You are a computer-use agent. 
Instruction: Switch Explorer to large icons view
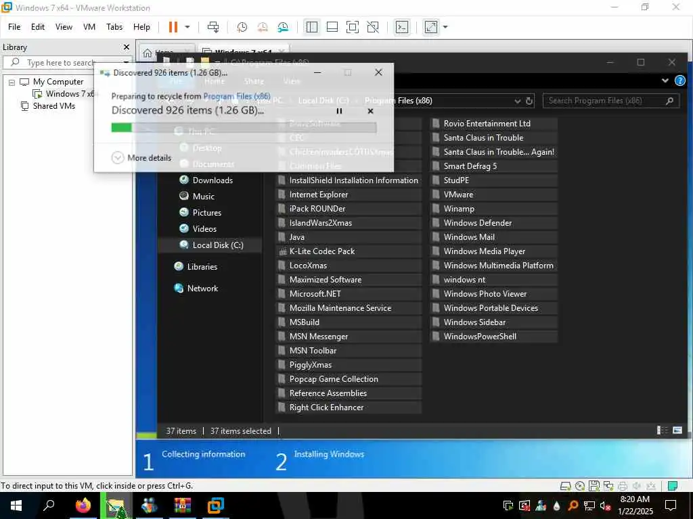click(677, 430)
